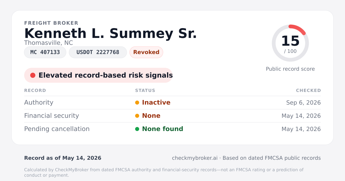Click the Kenneth L. Summey Sr. heading

(111, 33)
